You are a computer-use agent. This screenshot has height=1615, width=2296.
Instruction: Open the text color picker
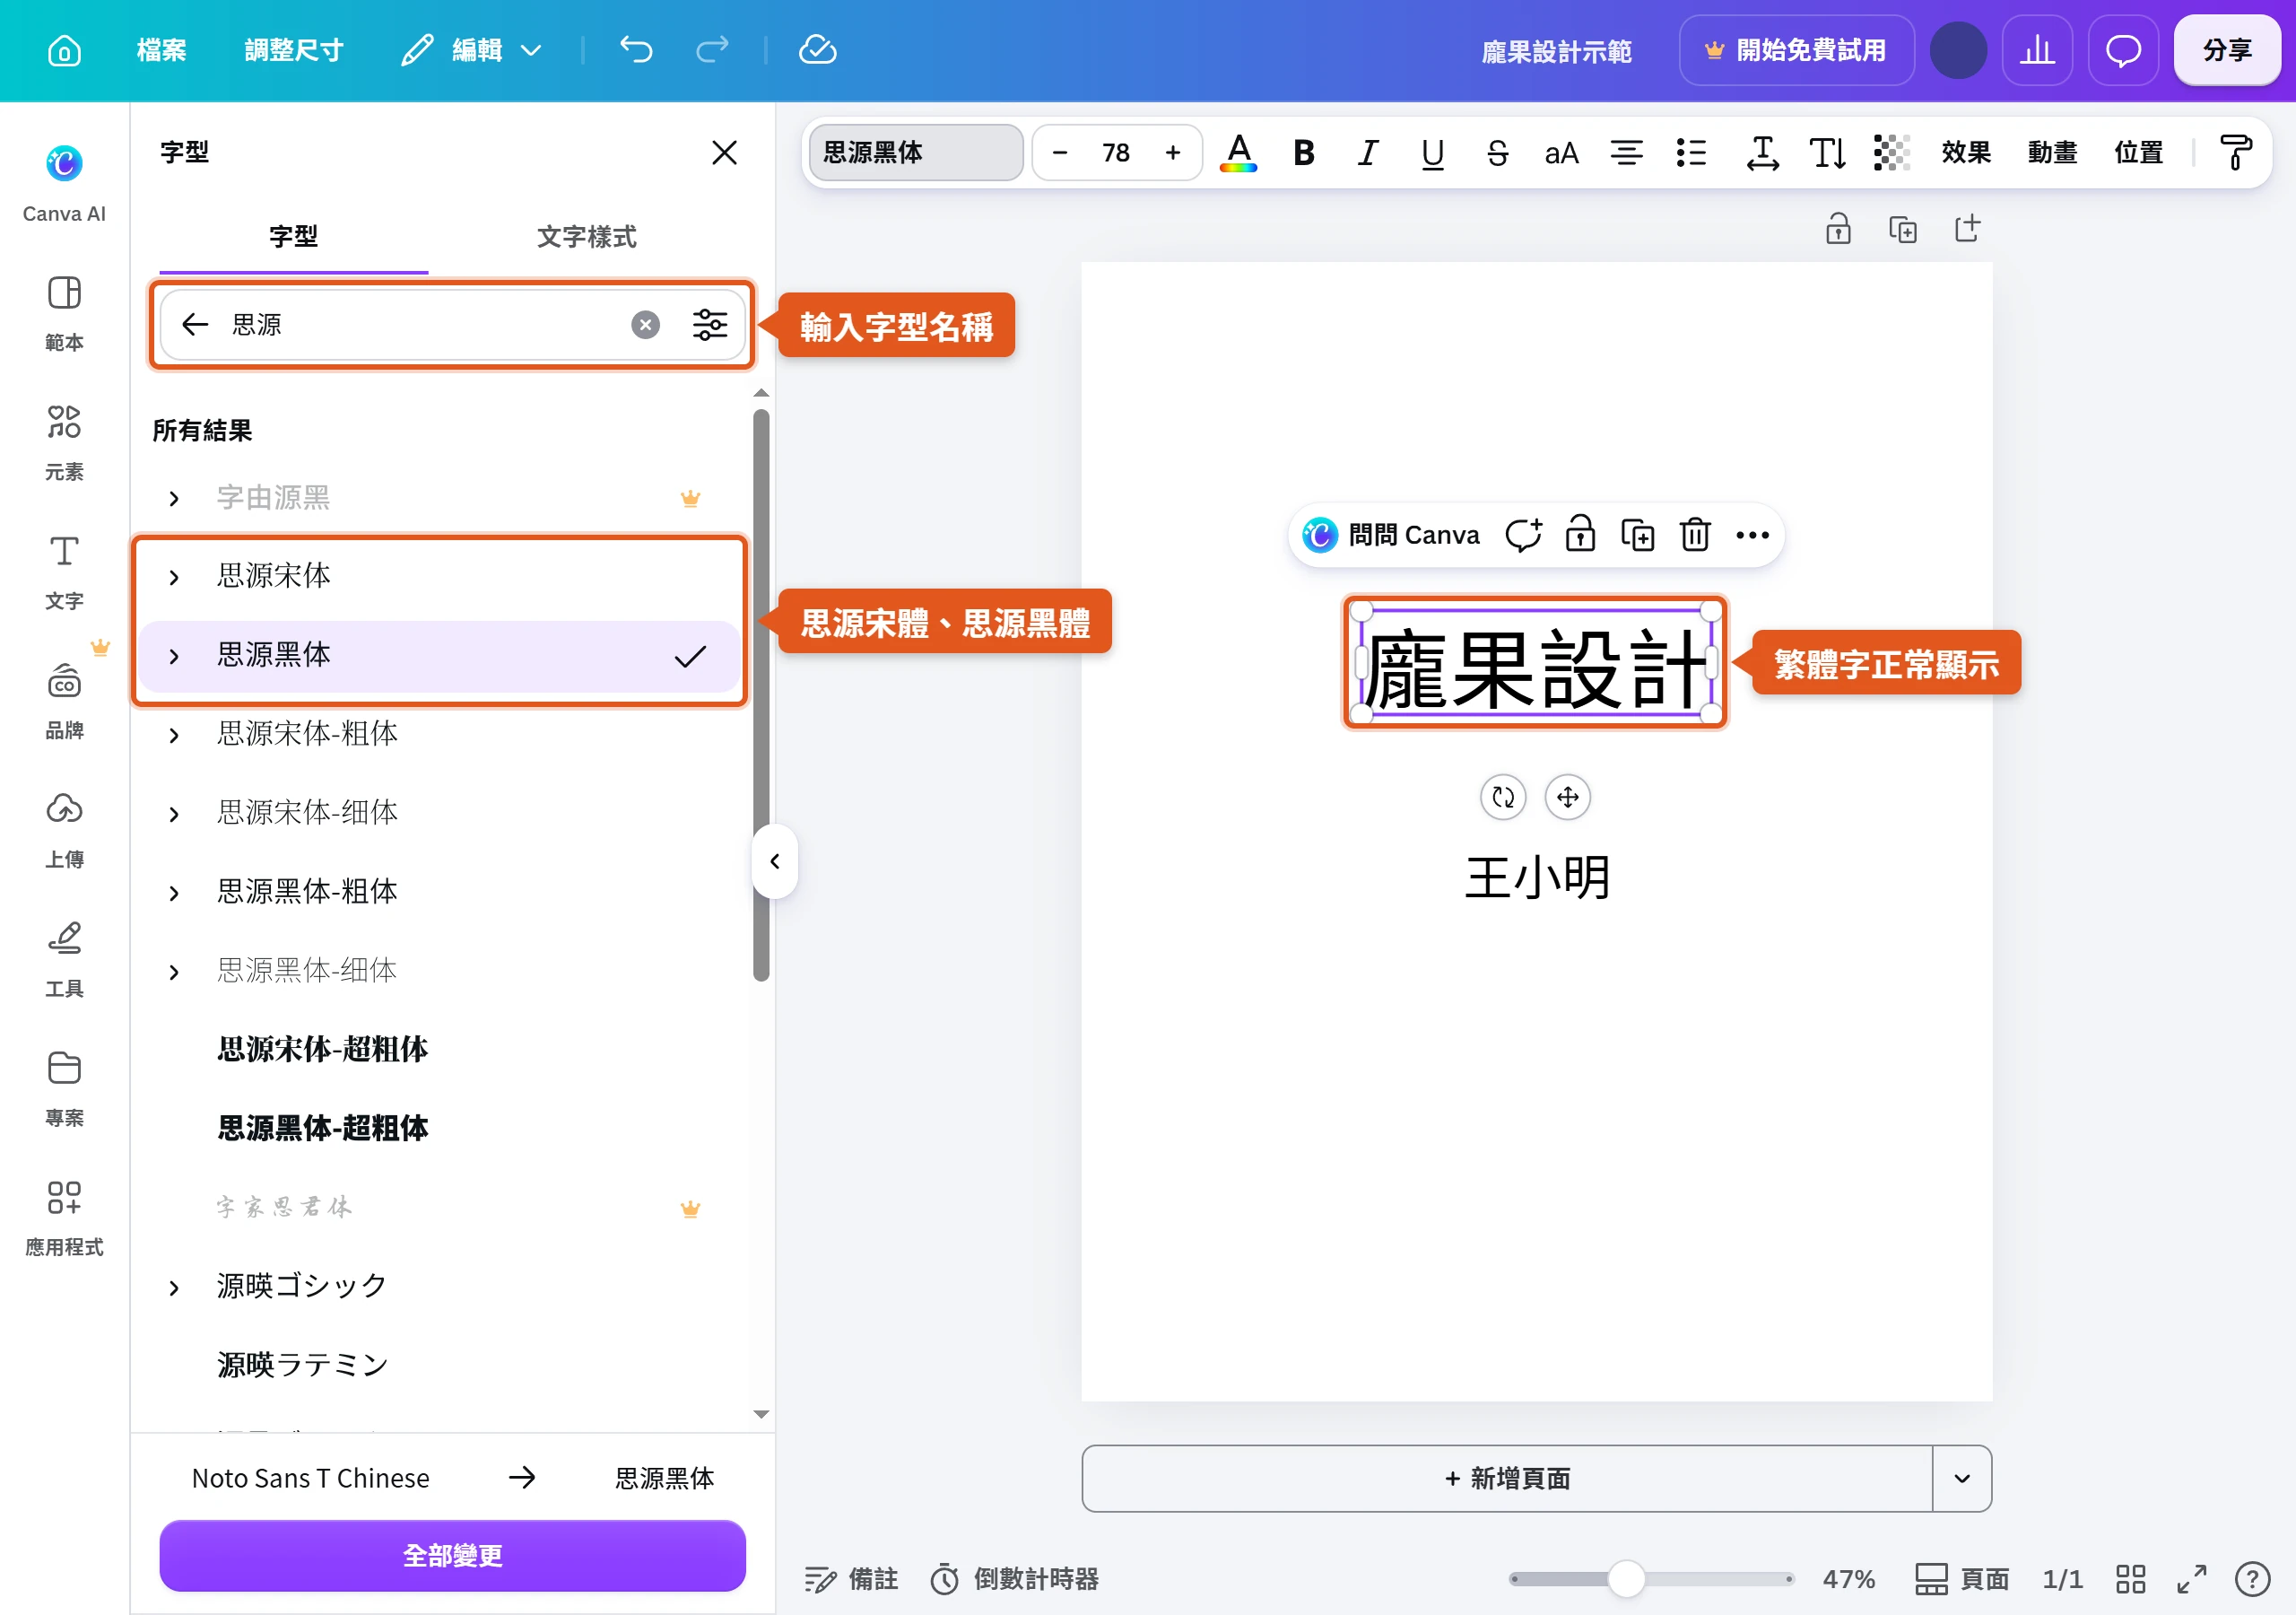[x=1238, y=153]
